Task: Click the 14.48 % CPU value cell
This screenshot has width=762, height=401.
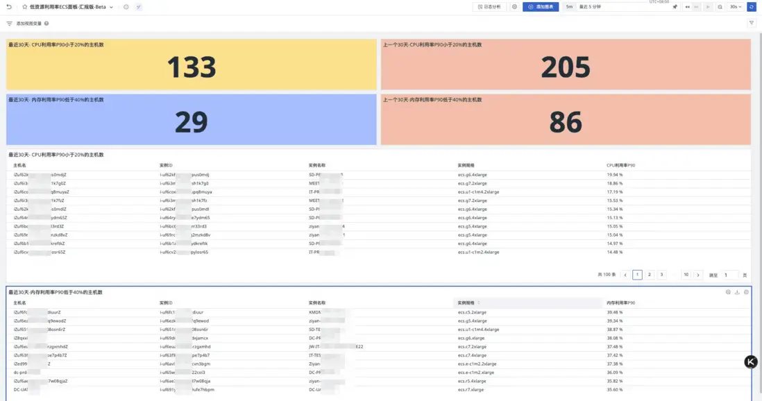Action: 615,253
